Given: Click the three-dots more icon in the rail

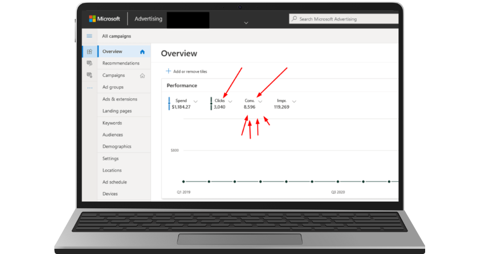Looking at the screenshot, I should [x=89, y=88].
